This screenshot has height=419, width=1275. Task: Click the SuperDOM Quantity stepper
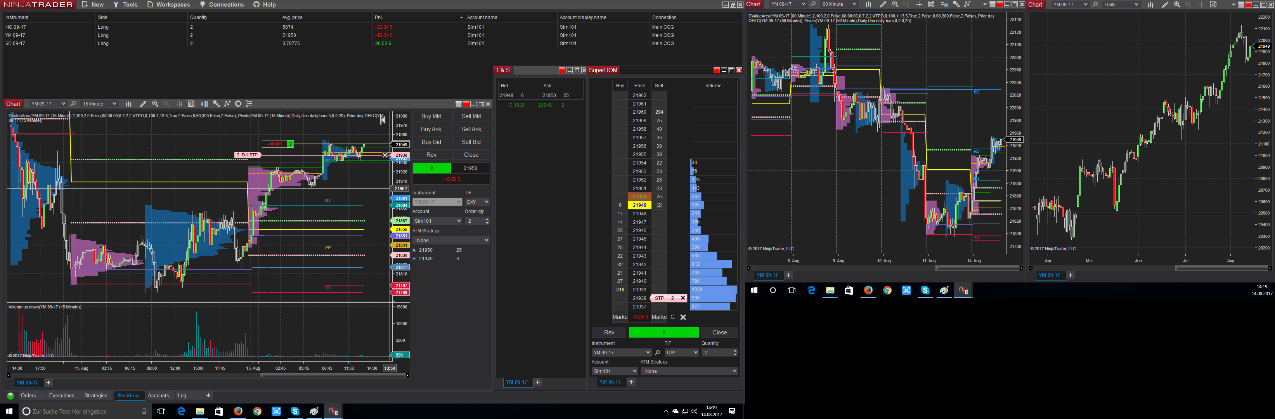click(735, 353)
